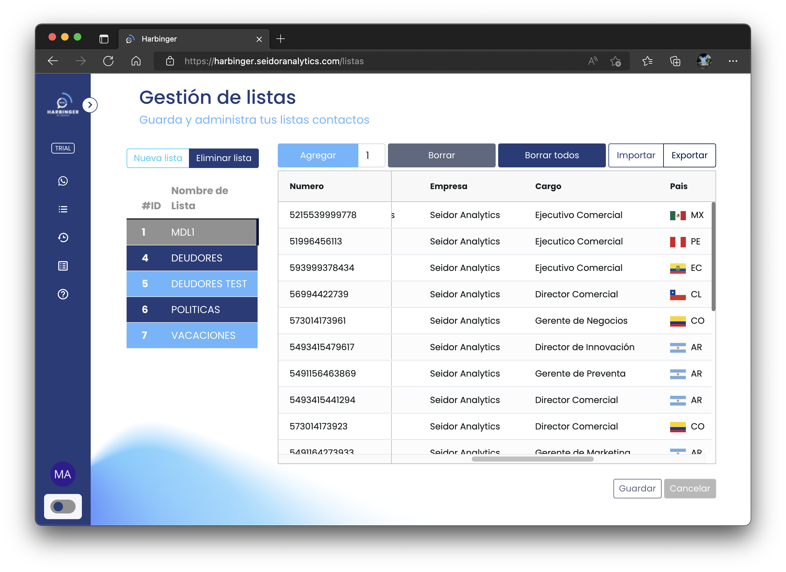The width and height of the screenshot is (786, 572).
Task: Toggle the dark mode switch
Action: point(63,507)
